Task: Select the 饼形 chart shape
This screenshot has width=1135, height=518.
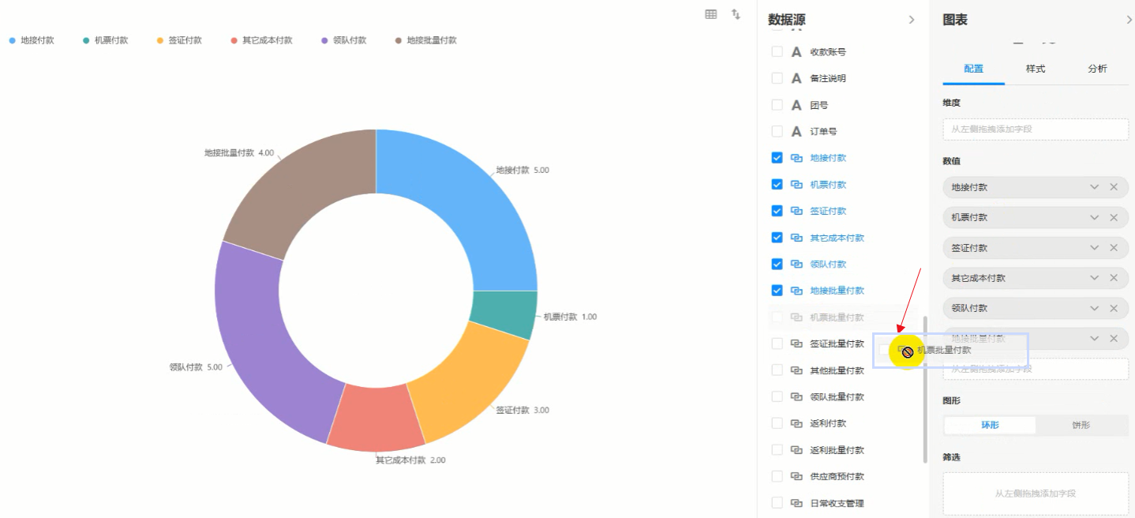Action: [1081, 425]
